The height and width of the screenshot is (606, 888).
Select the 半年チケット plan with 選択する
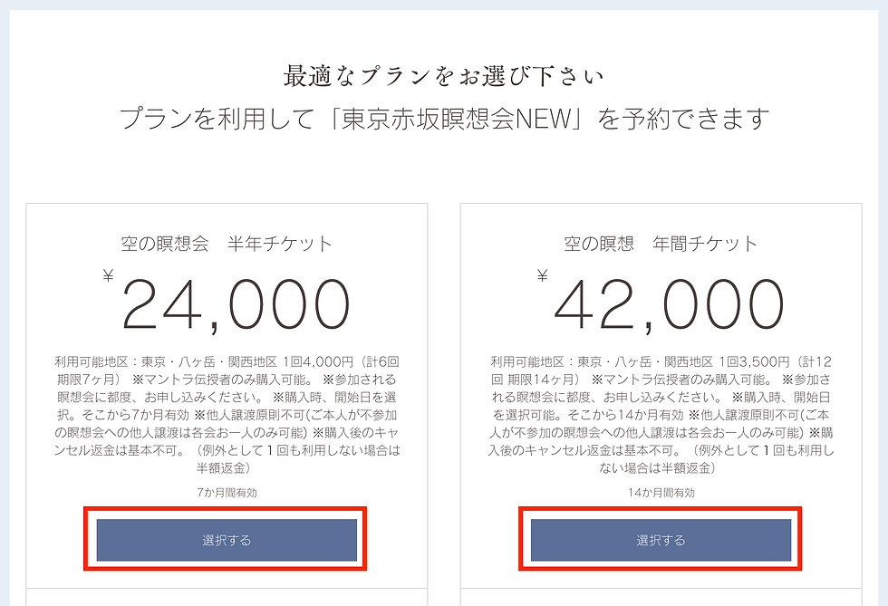(x=227, y=540)
